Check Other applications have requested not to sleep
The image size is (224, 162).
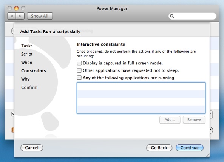(79, 70)
